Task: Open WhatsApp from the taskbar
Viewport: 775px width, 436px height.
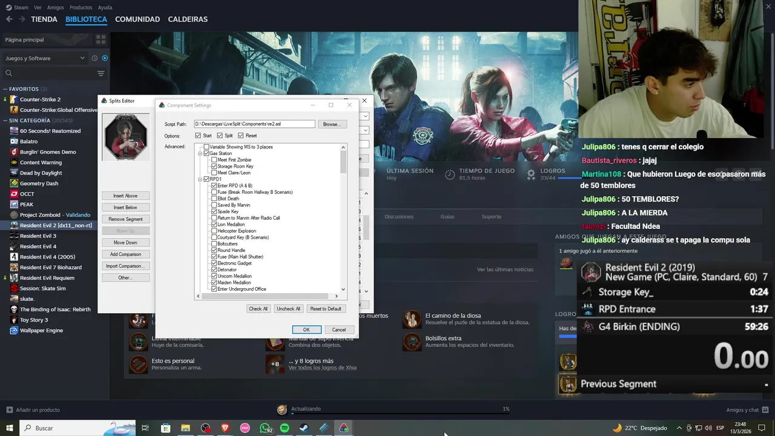Action: (265, 428)
